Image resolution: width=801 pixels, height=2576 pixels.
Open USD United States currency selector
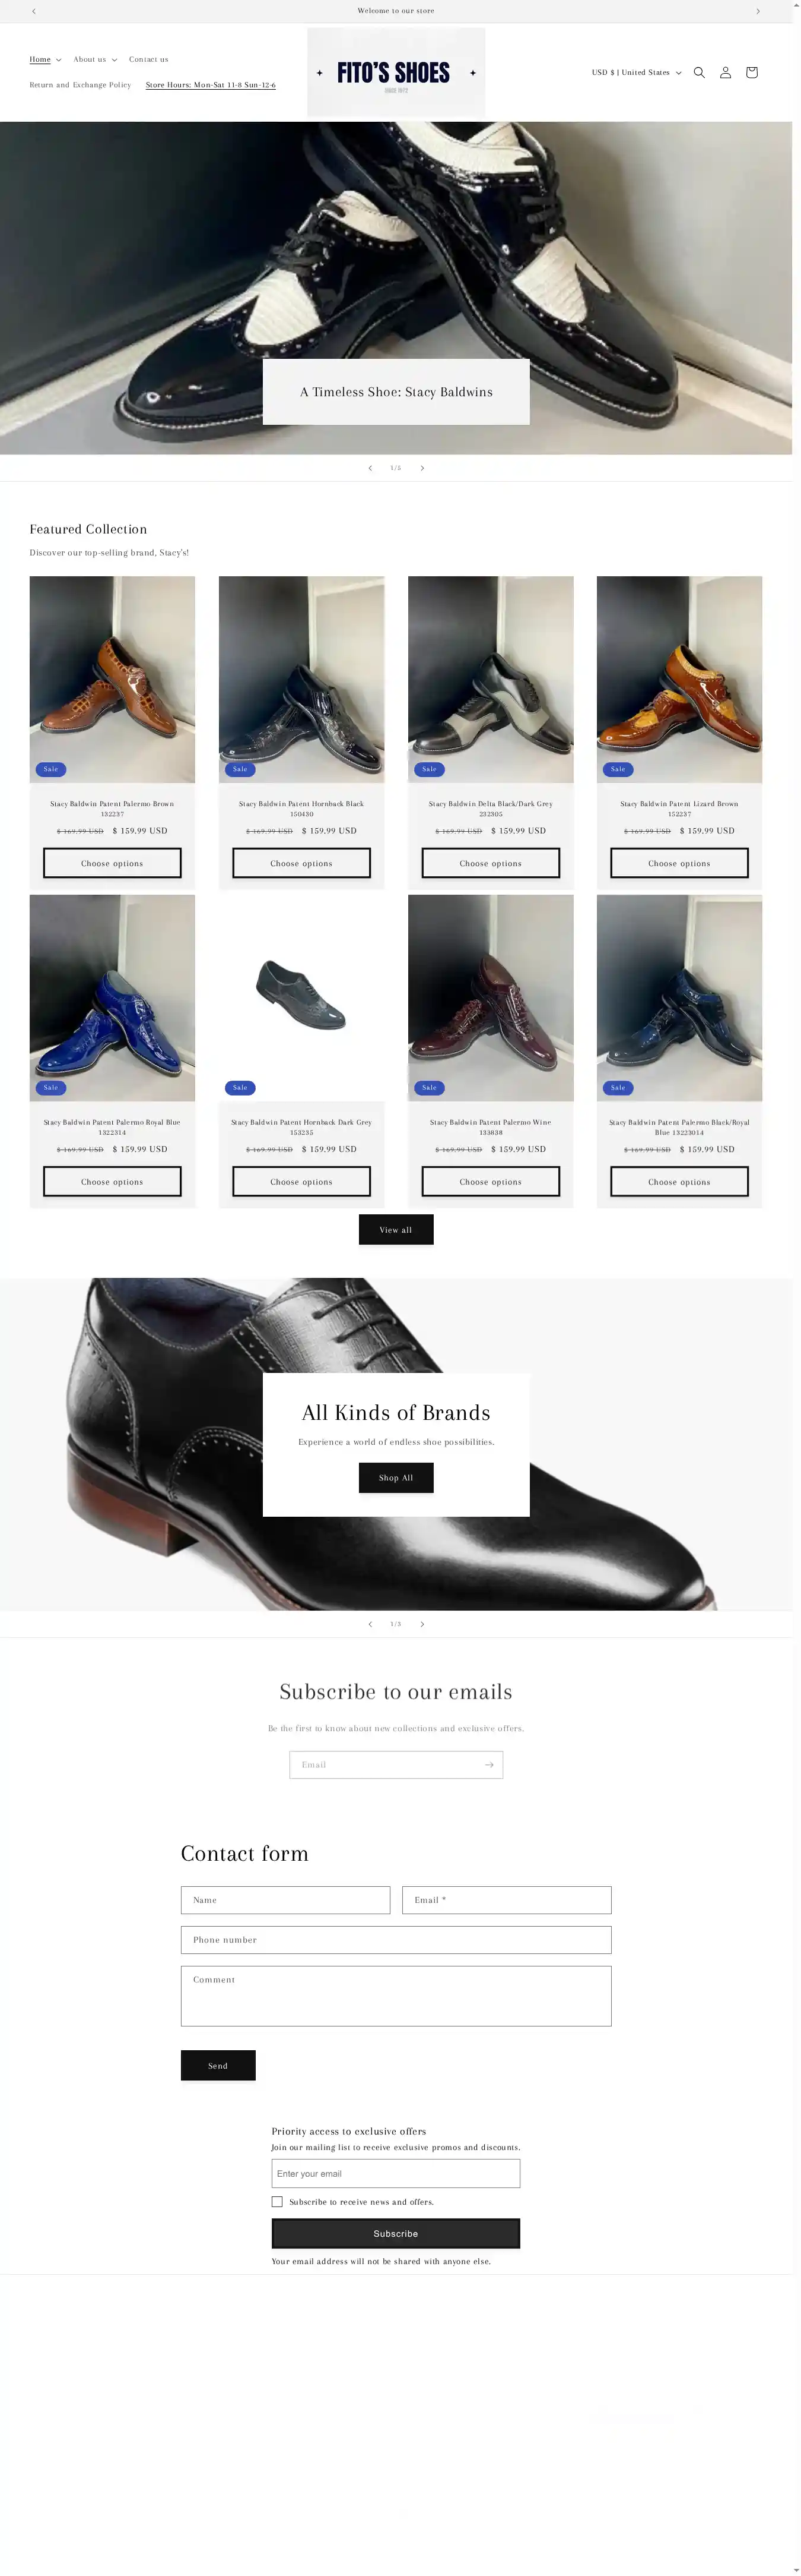pyautogui.click(x=636, y=72)
